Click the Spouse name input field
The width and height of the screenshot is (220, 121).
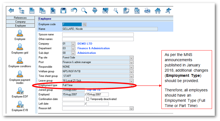coord(98,35)
